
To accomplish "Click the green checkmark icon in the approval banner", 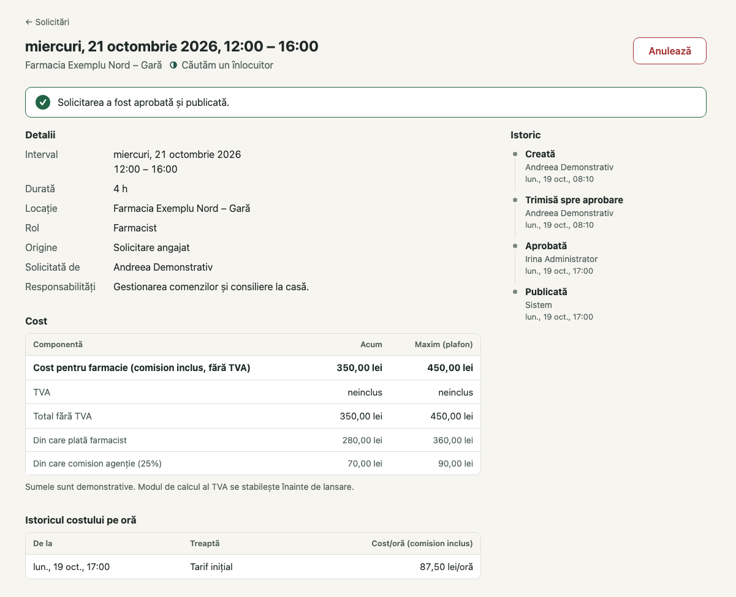I will tap(43, 102).
